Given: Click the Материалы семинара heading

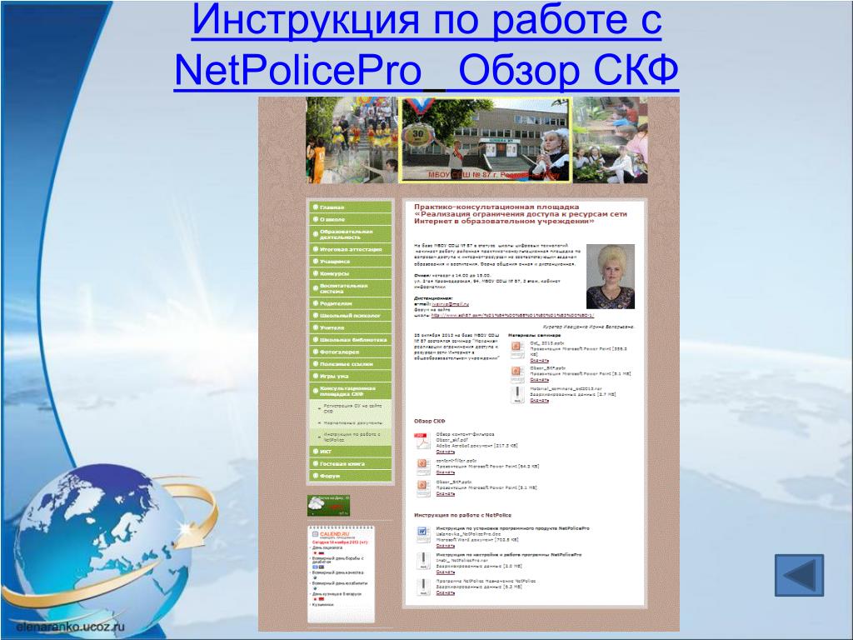Looking at the screenshot, I should 534,335.
